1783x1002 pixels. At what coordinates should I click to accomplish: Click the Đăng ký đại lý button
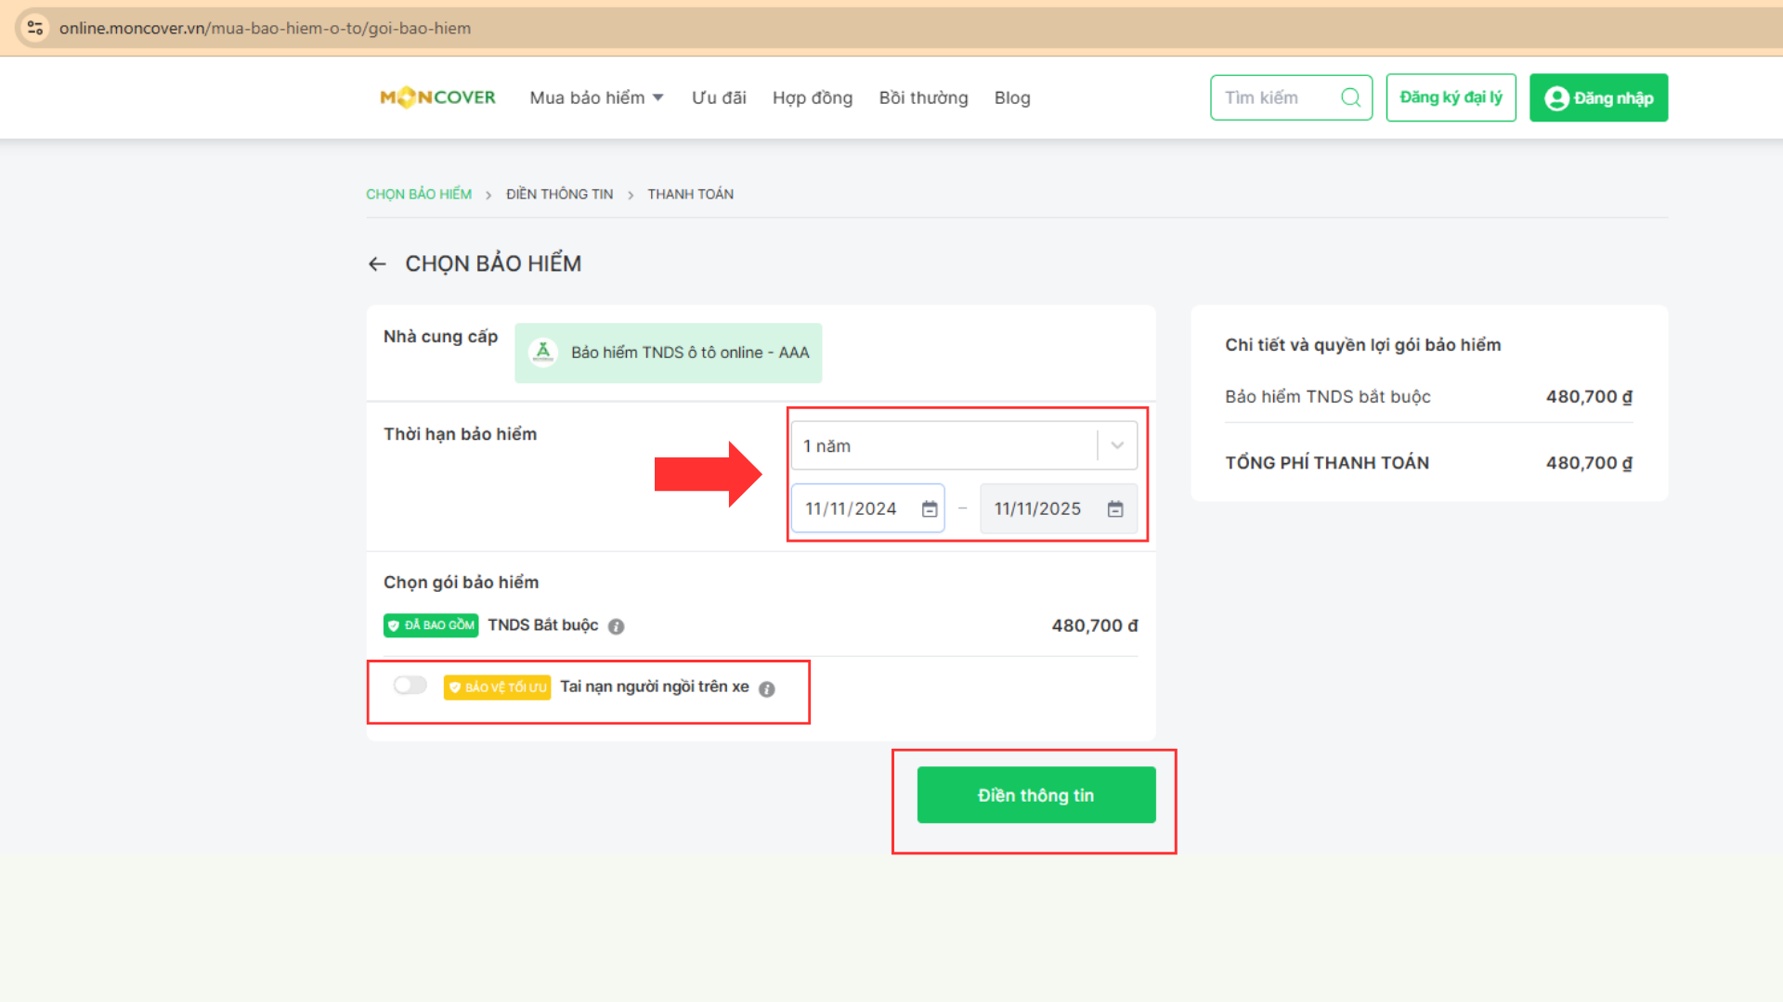(1451, 97)
